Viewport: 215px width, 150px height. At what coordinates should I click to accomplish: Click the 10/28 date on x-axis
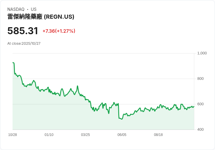13,135
